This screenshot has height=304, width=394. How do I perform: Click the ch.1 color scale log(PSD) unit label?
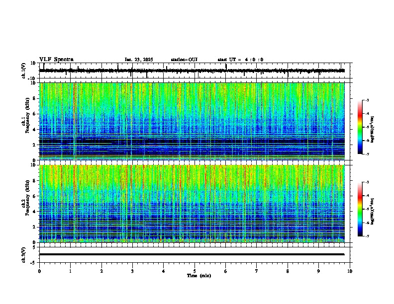pos(373,130)
